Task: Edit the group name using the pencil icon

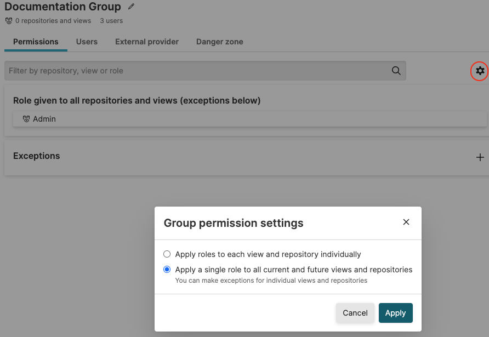Action: (x=130, y=7)
